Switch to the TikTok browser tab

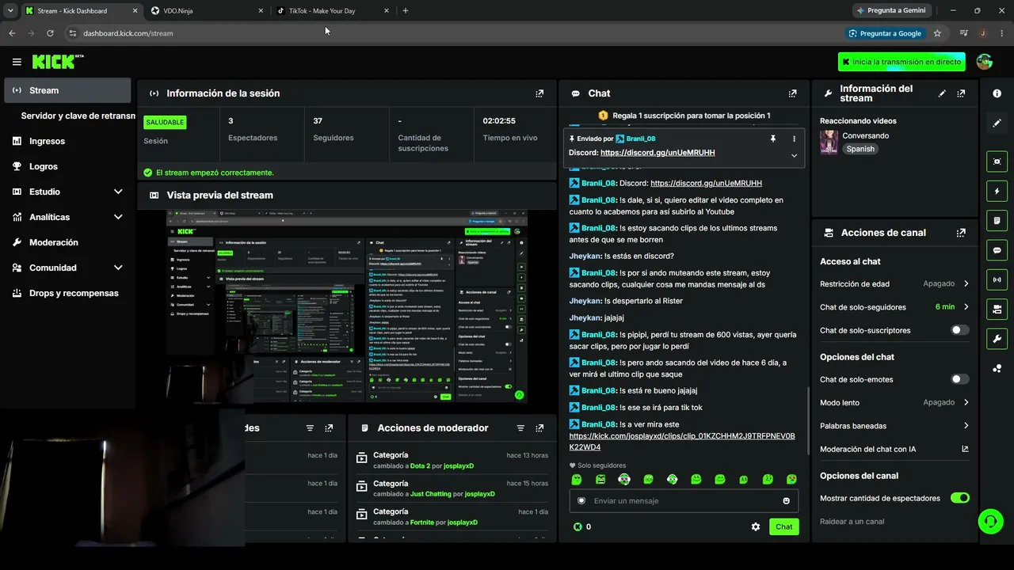(333, 11)
